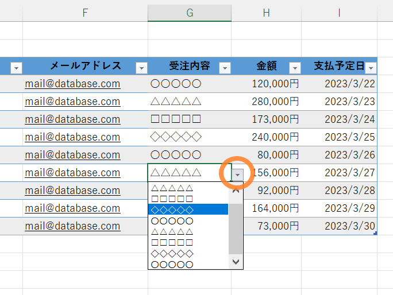393x295 pixels.
Task: Select the 173,000円 amount cell
Action: [x=266, y=119]
